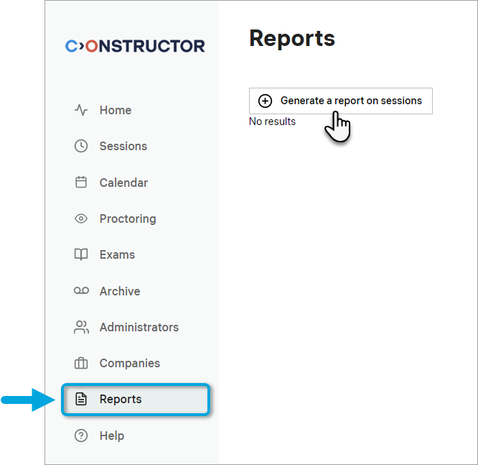Viewport: 478px width, 465px height.
Task: Open the Calendar section
Action: point(123,183)
